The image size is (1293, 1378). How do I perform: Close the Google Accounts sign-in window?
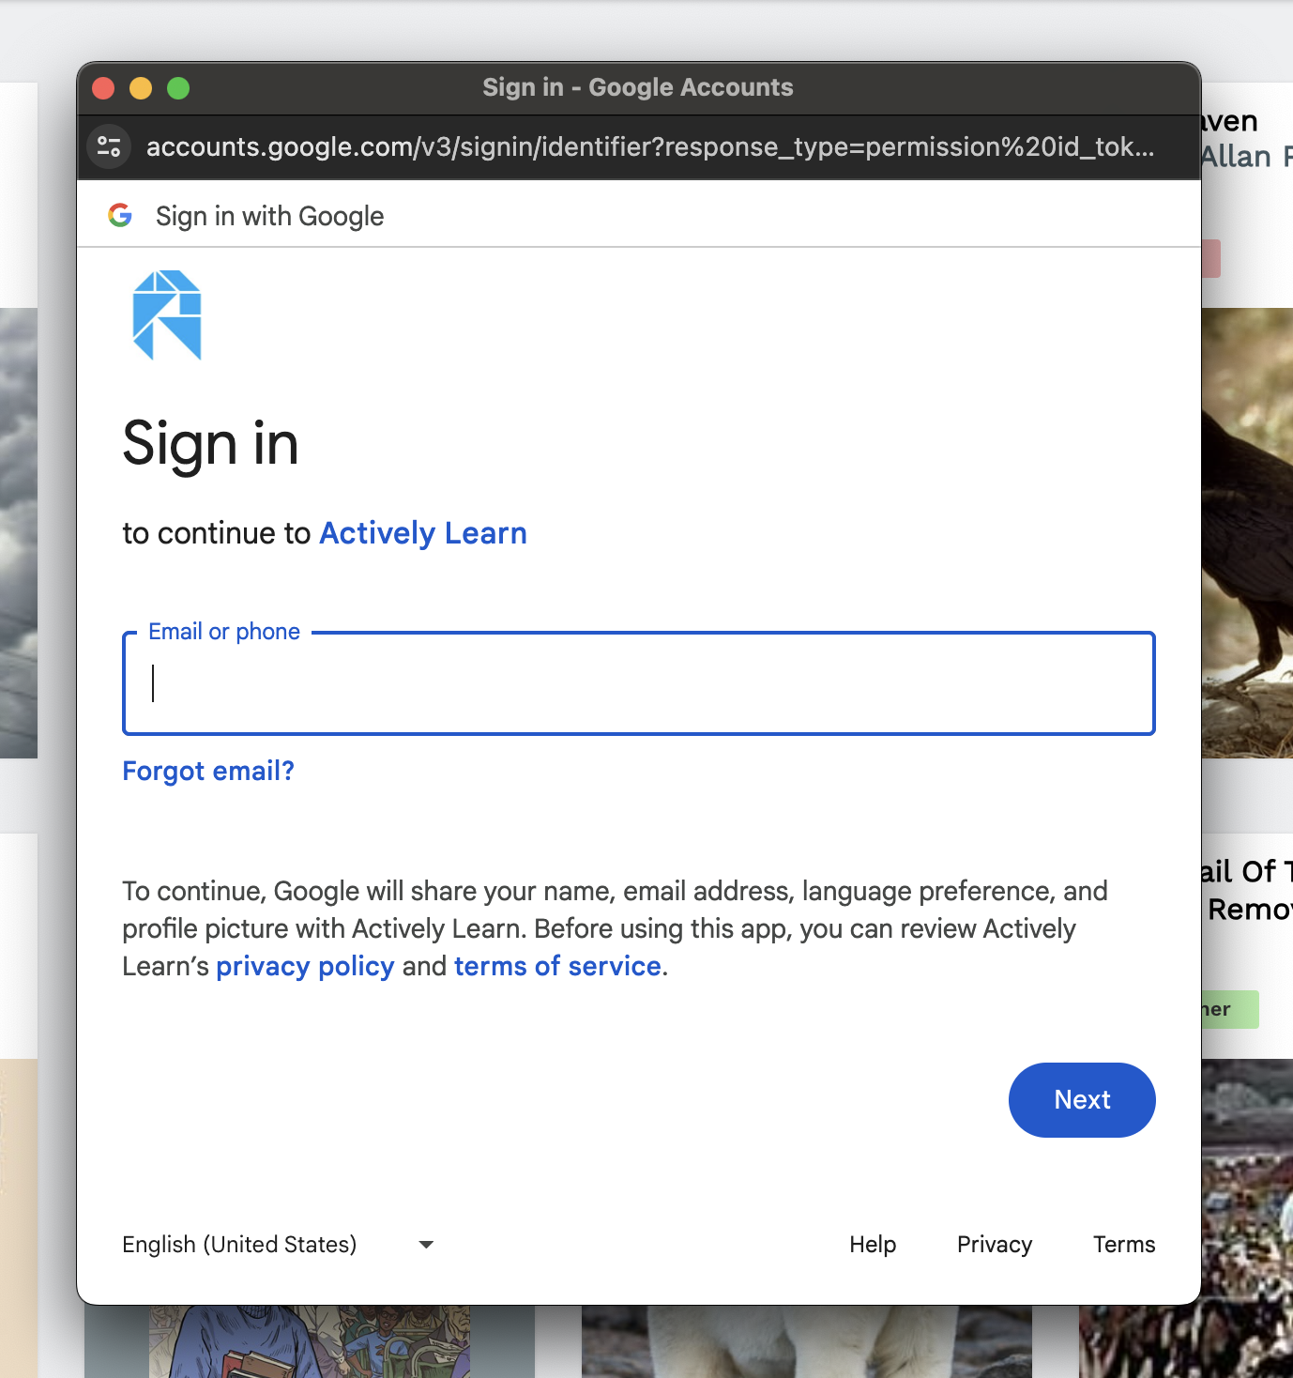pyautogui.click(x=103, y=88)
